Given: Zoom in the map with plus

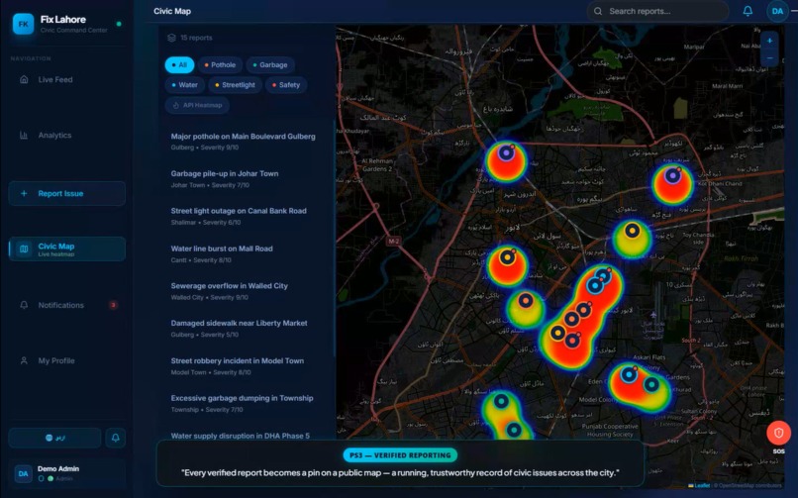Looking at the screenshot, I should point(769,41).
